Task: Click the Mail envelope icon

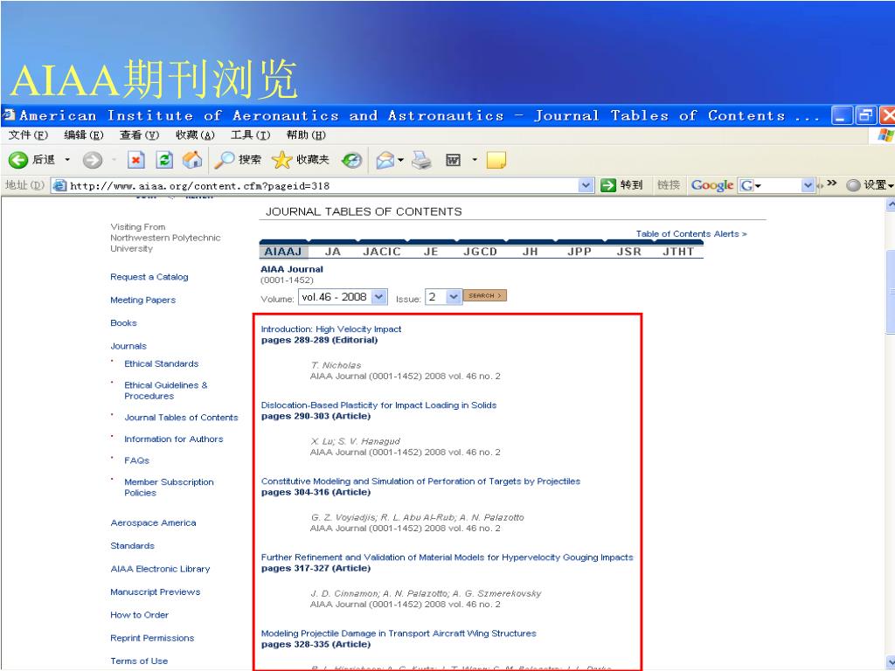Action: 385,161
